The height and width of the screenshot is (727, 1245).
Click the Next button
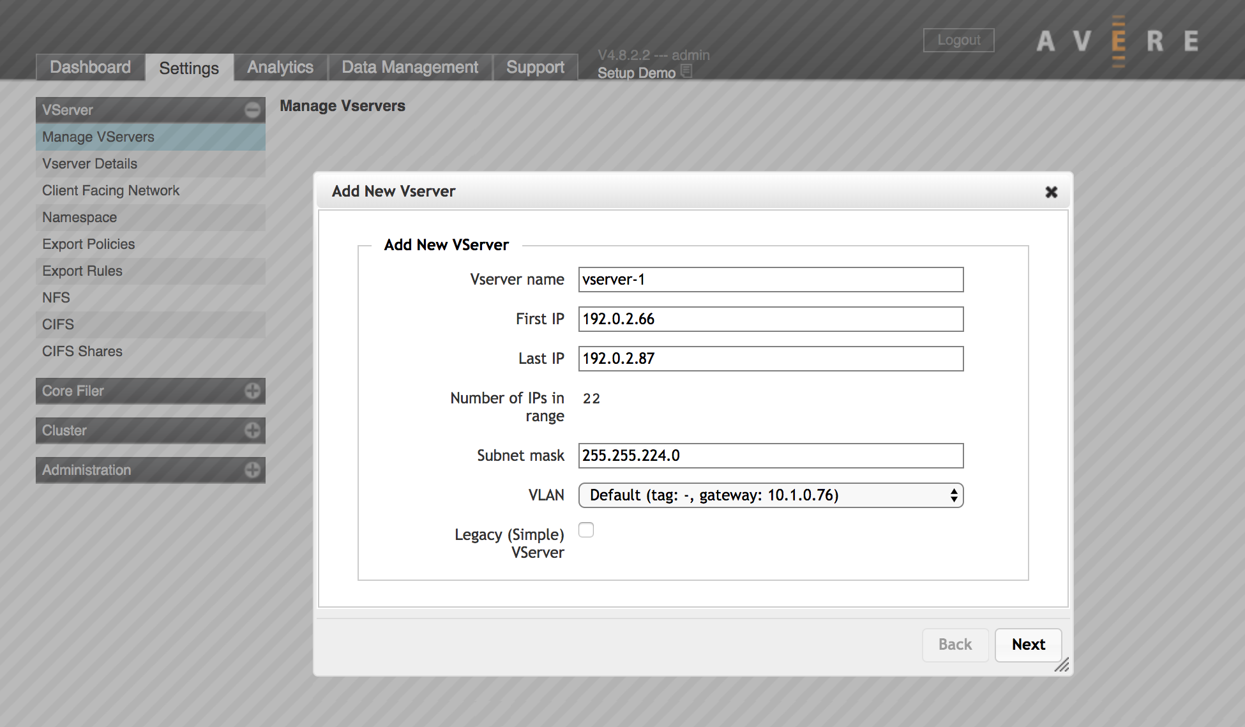[x=1029, y=644]
